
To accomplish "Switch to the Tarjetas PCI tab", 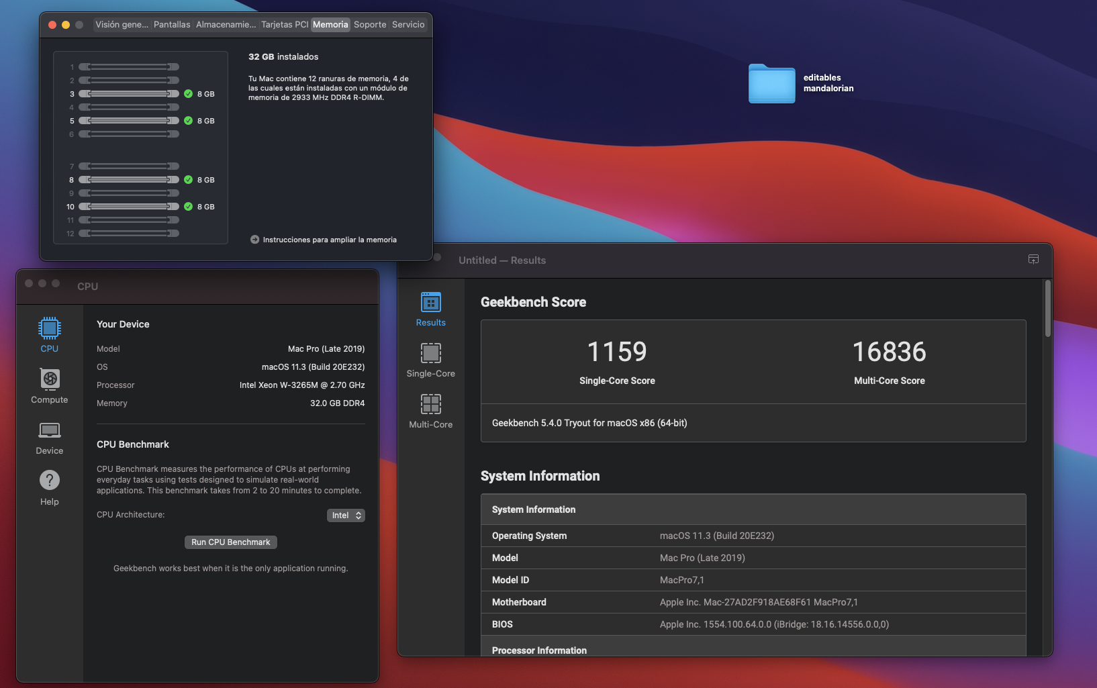I will [285, 25].
